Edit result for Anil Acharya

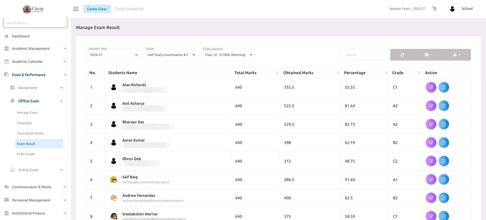pyautogui.click(x=431, y=106)
